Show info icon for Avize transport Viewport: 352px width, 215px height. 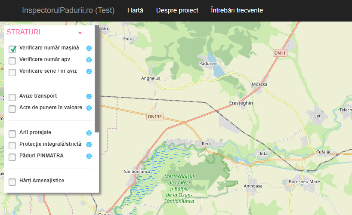[x=89, y=97]
